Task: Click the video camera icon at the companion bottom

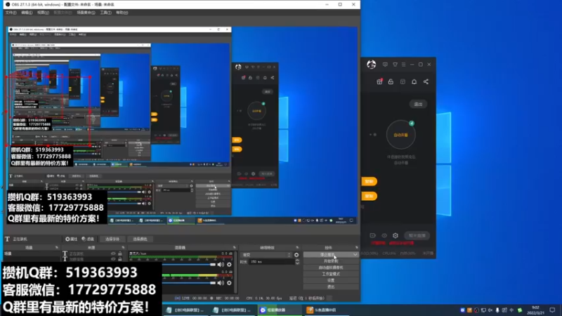Action: (x=373, y=235)
